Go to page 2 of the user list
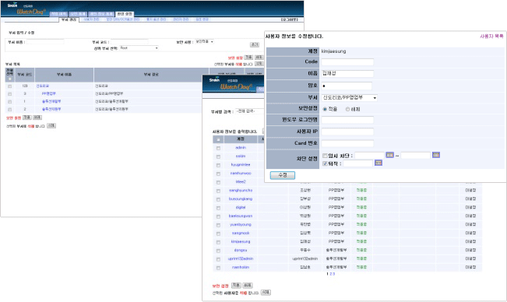The image size is (507, 302). pyautogui.click(x=331, y=274)
